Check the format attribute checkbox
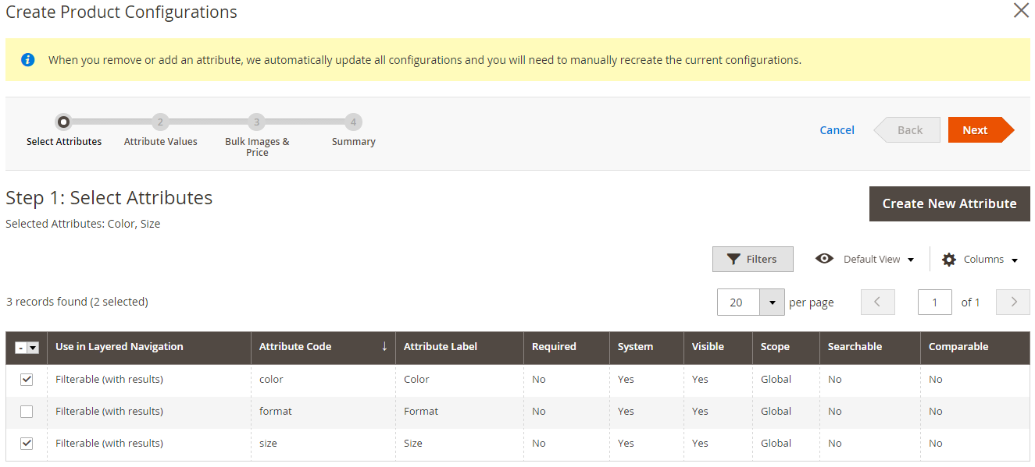This screenshot has height=467, width=1035. 27,411
